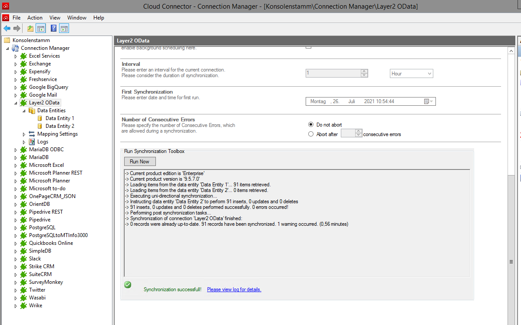Viewport: 521px width, 325px height.
Task: Select the Abort after radio button
Action: [x=311, y=134]
